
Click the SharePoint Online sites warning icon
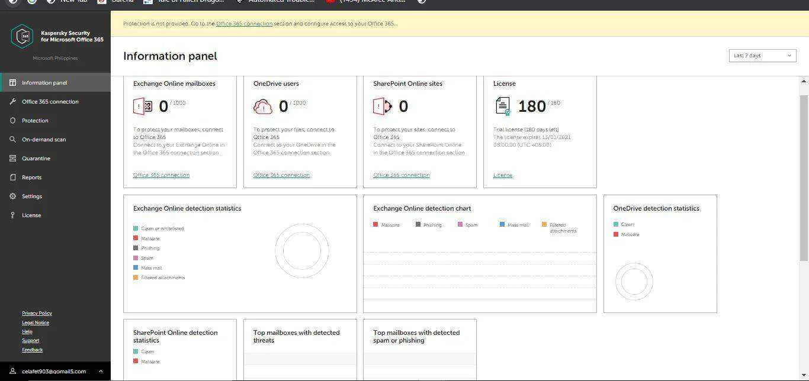tap(383, 106)
